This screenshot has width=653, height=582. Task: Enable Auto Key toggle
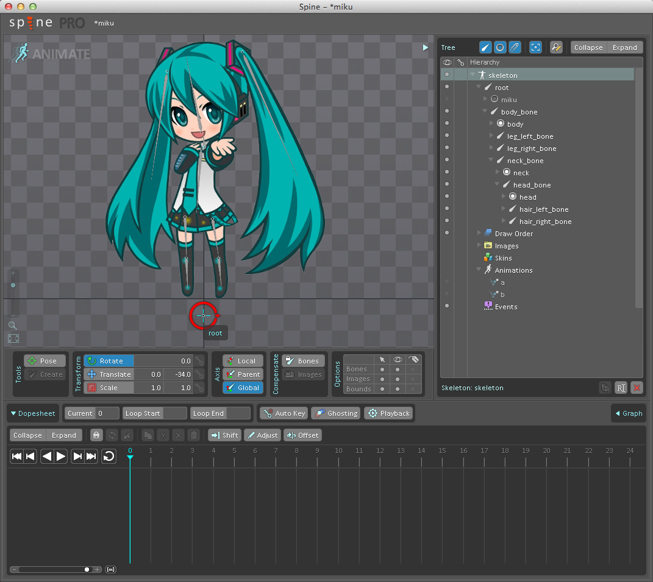[x=285, y=413]
